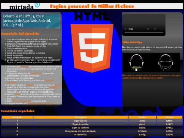Click the course banner 'Desarrollo en HTML5, CSS y Javascript'
The width and height of the screenshot is (184, 138).
coord(31,21)
